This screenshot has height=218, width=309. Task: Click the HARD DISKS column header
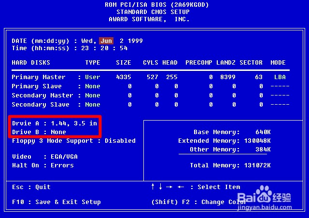click(x=31, y=63)
